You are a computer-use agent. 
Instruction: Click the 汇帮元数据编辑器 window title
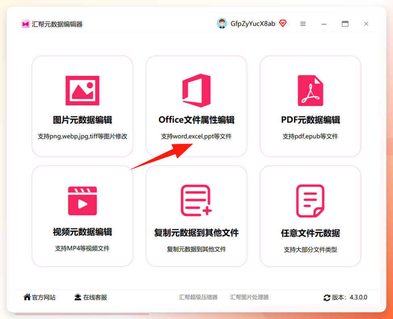tap(57, 24)
